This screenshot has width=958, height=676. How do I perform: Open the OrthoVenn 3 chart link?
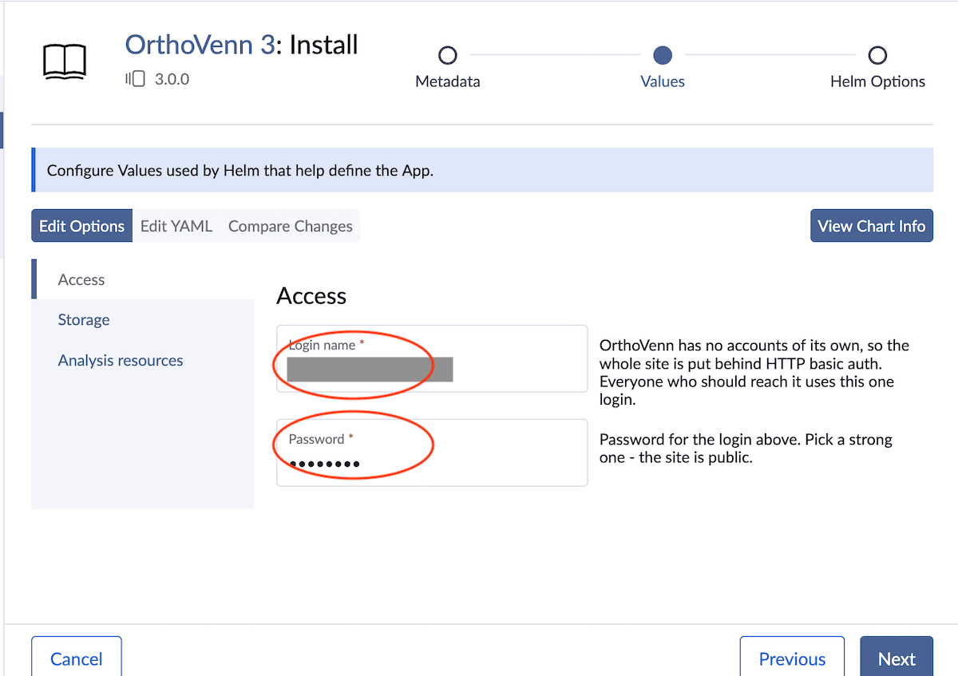200,44
